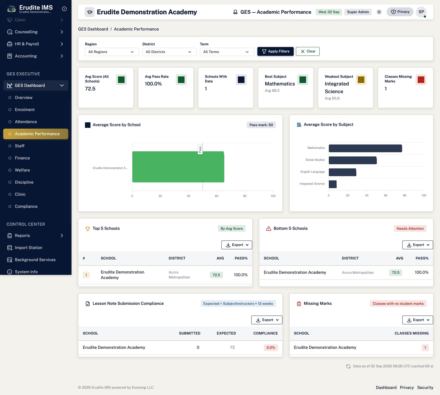Click the Privacy button in header

click(x=400, y=12)
